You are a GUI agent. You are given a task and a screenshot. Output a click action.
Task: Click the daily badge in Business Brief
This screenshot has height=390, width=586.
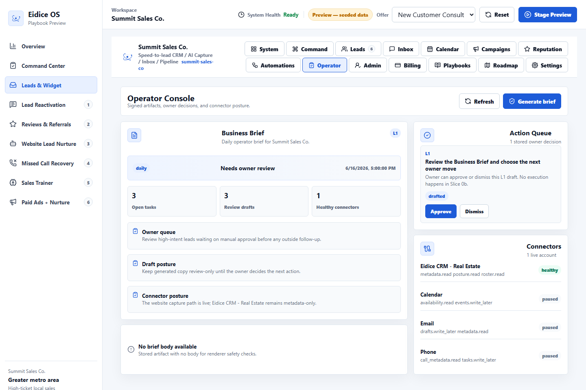141,168
